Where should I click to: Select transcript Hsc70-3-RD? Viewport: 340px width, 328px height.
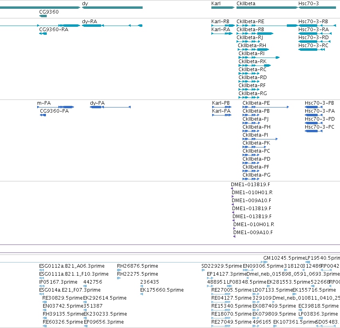pos(314,38)
